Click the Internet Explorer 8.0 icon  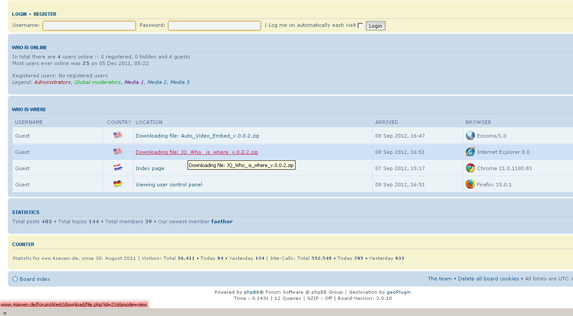point(470,152)
